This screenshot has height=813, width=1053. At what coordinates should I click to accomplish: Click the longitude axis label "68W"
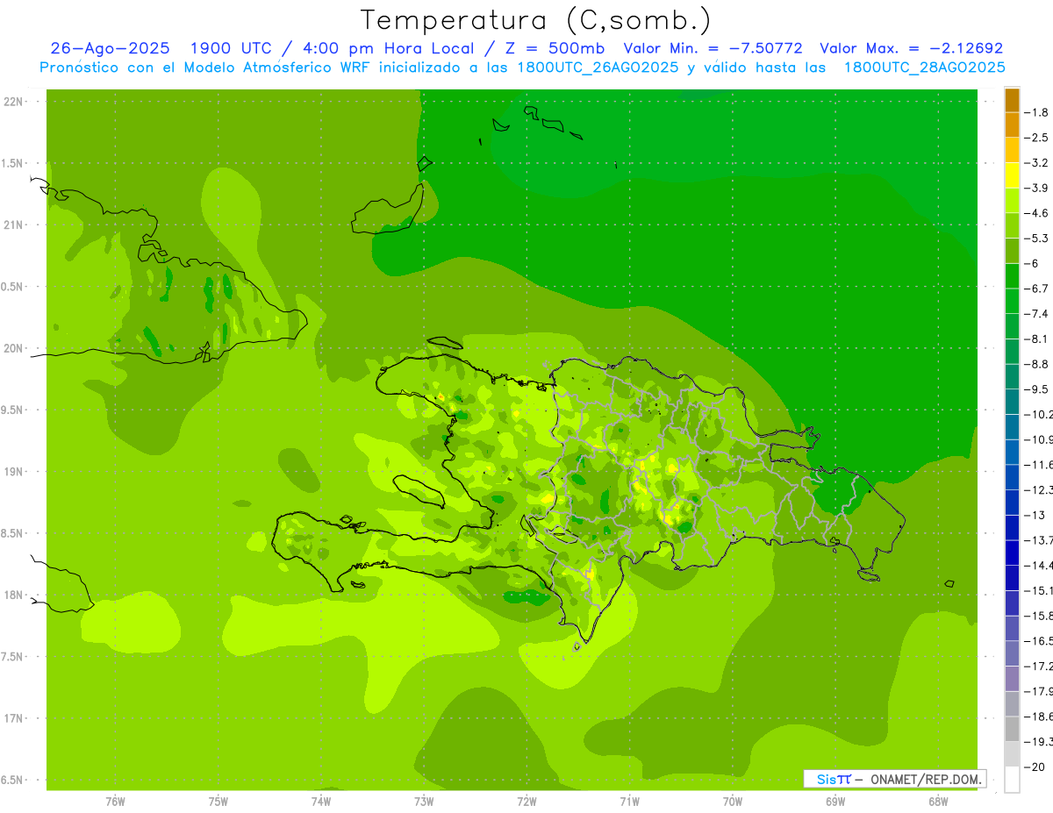click(x=938, y=802)
